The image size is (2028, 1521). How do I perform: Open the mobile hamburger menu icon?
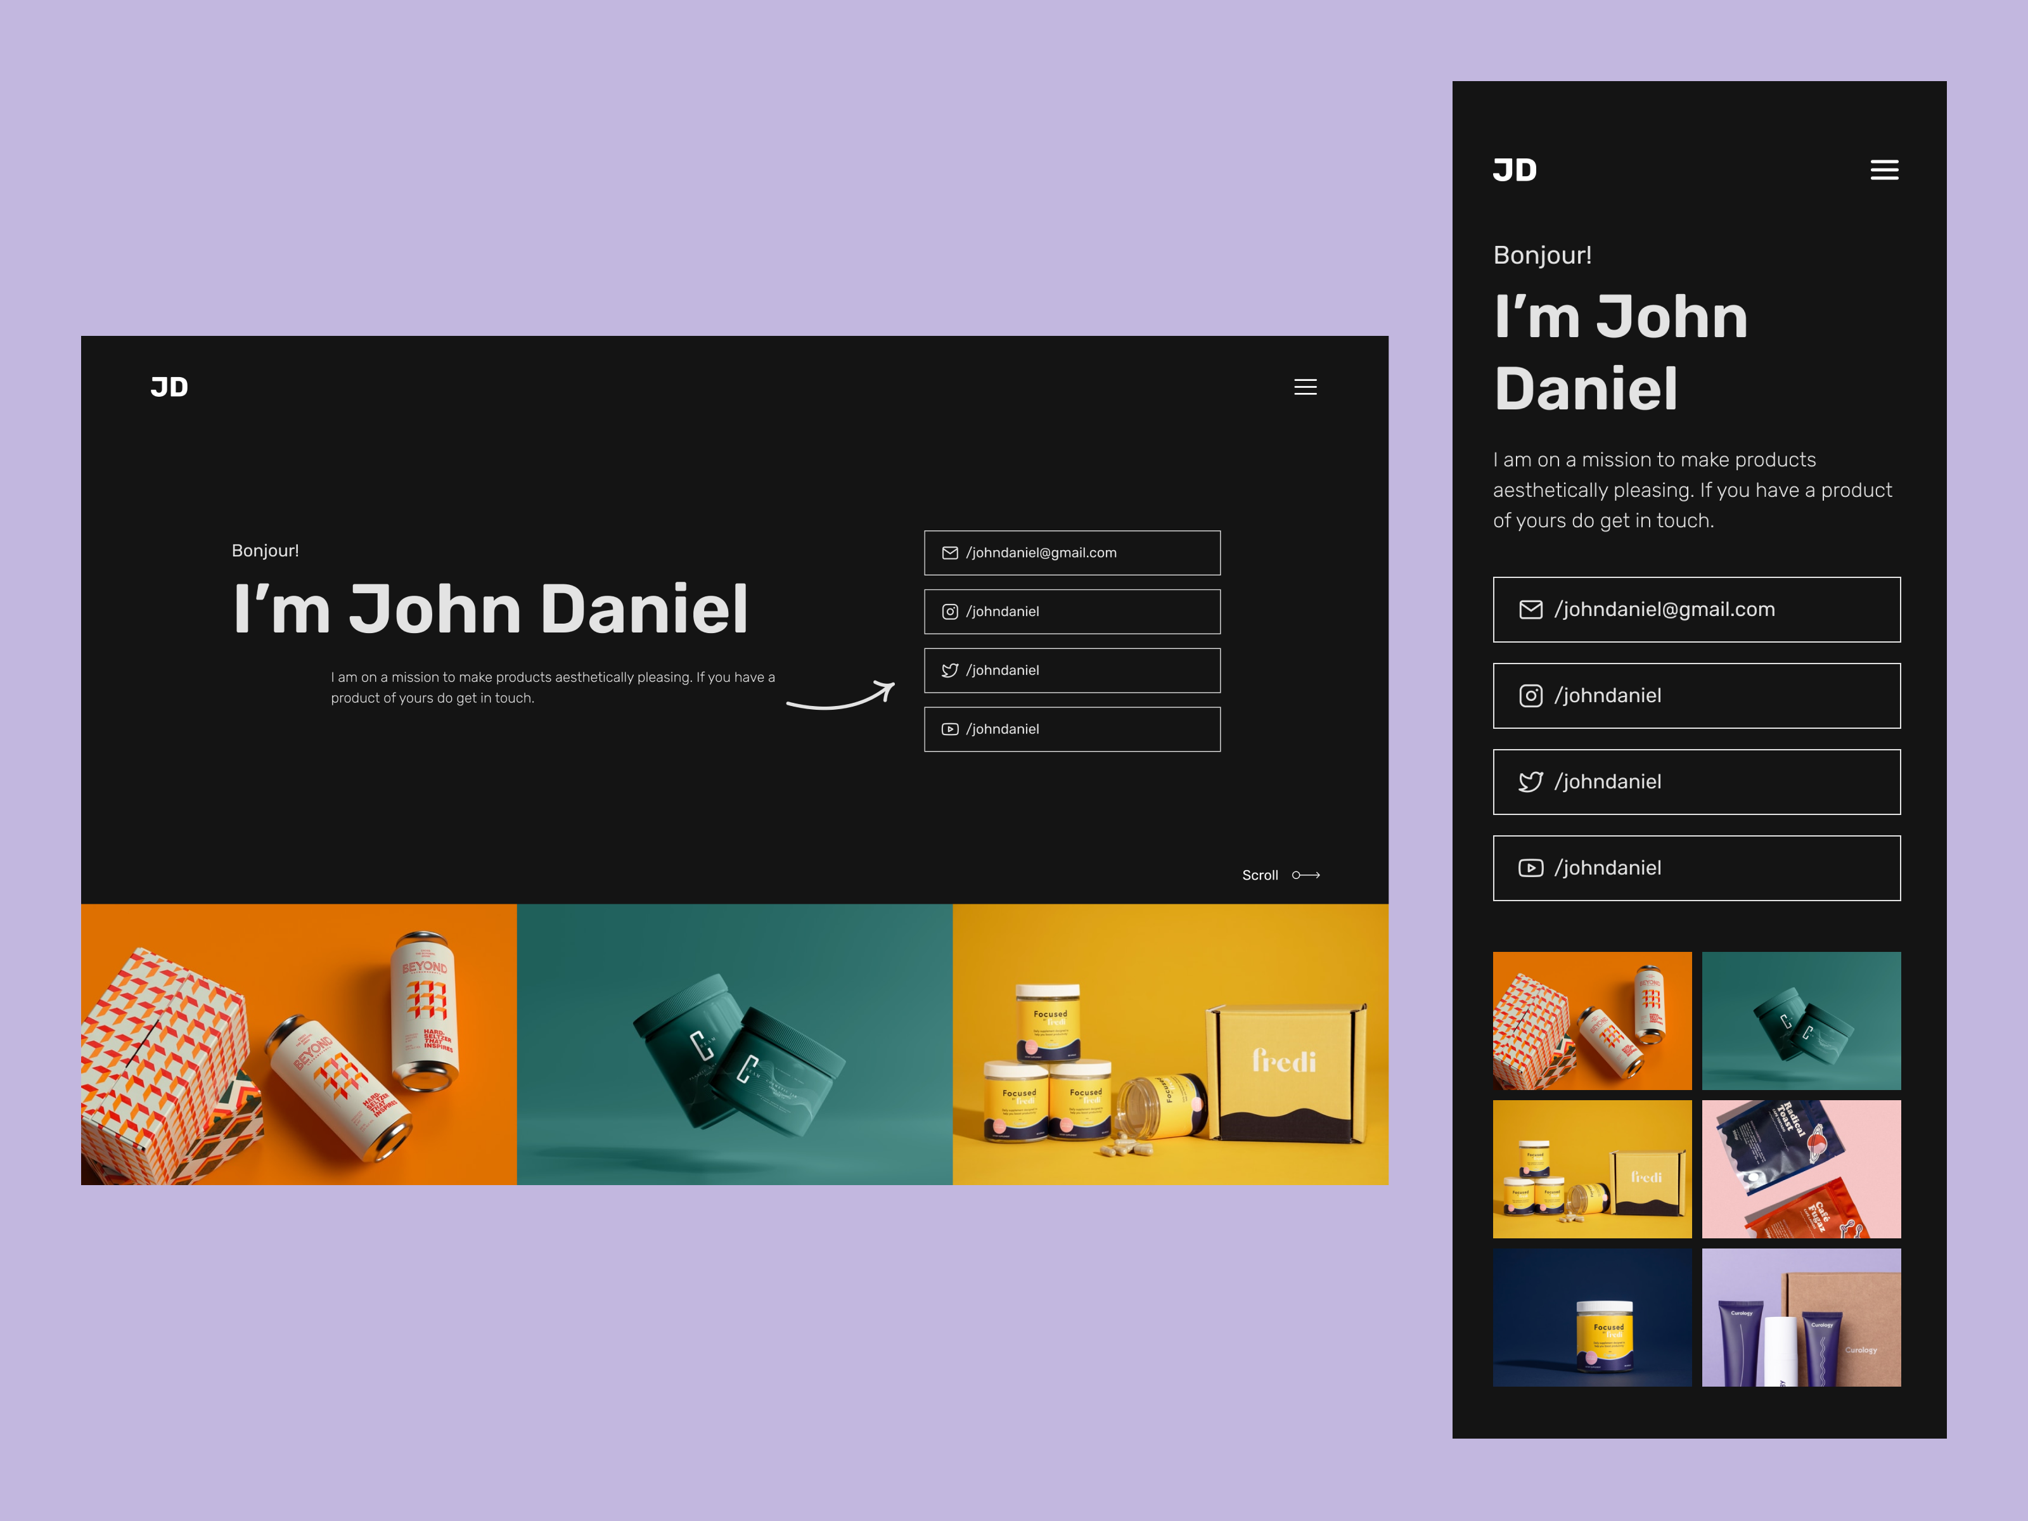(1884, 170)
